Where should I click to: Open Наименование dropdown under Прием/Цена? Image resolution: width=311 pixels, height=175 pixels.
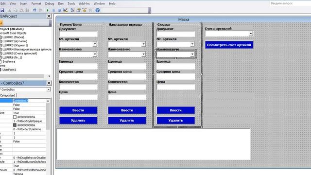(x=95, y=54)
